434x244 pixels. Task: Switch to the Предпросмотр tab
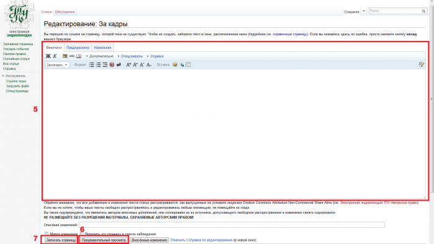[x=78, y=48]
